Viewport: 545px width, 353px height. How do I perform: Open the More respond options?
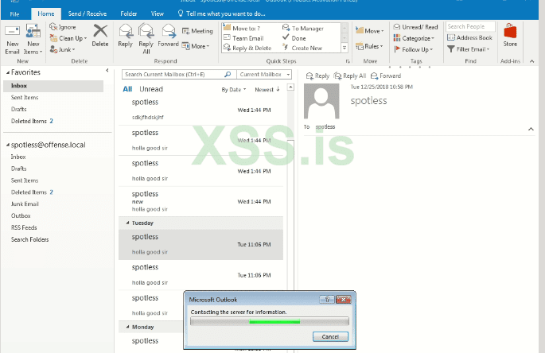(x=196, y=46)
